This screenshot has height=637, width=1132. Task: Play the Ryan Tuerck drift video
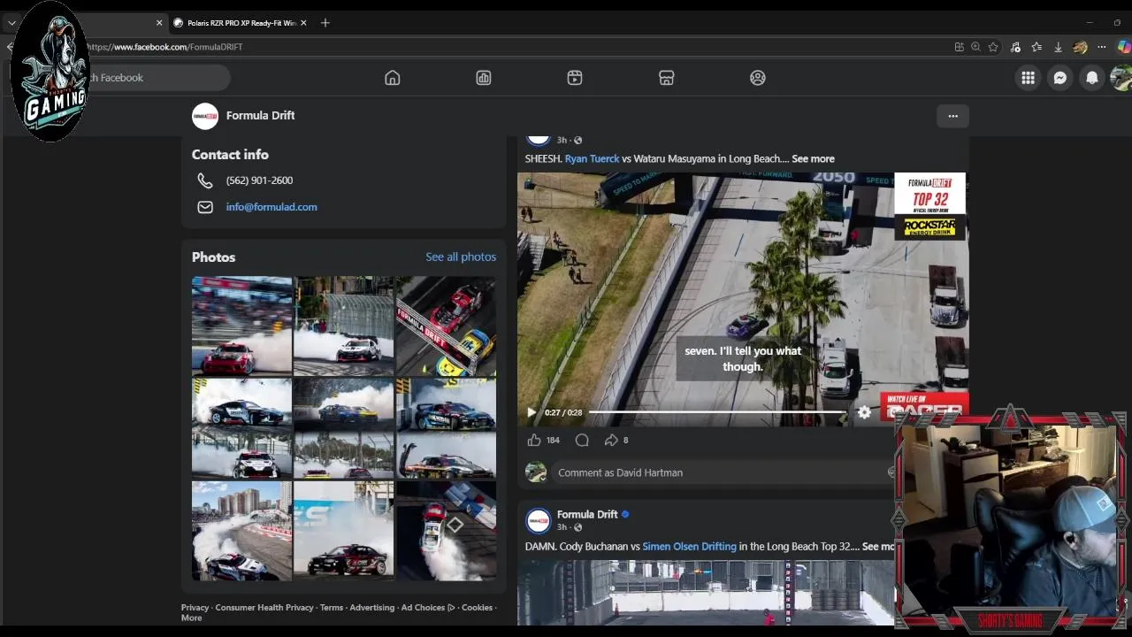(x=532, y=412)
